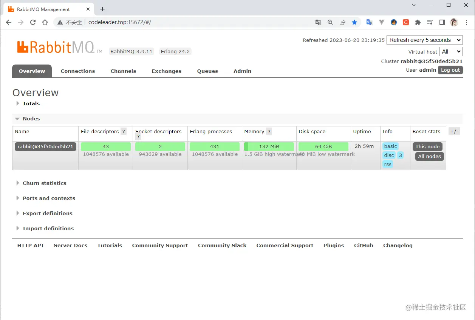The image size is (475, 320).
Task: Click the not-secure warning triangle icon
Action: 60,22
